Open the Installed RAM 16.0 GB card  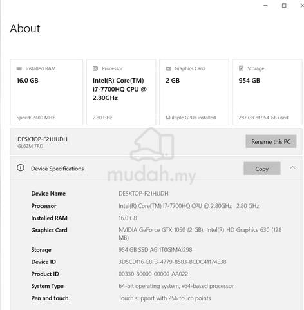(46, 92)
